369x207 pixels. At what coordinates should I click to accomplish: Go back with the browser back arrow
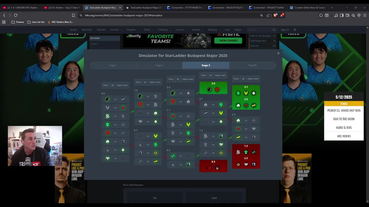point(4,15)
